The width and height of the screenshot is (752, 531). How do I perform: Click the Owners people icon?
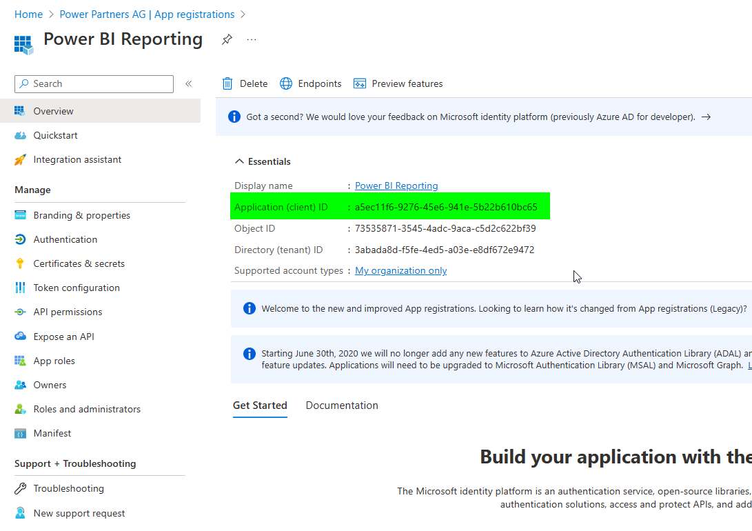tap(20, 385)
